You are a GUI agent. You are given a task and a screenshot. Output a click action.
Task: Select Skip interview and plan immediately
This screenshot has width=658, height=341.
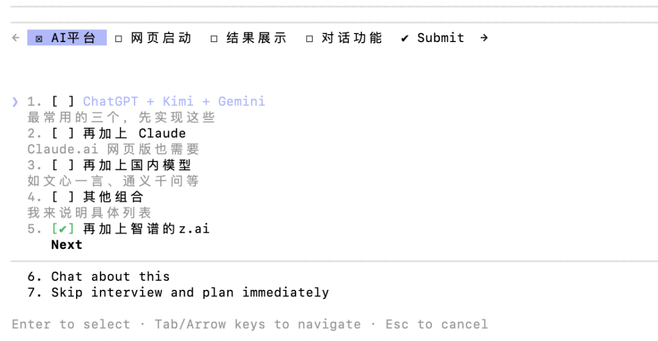tap(189, 292)
